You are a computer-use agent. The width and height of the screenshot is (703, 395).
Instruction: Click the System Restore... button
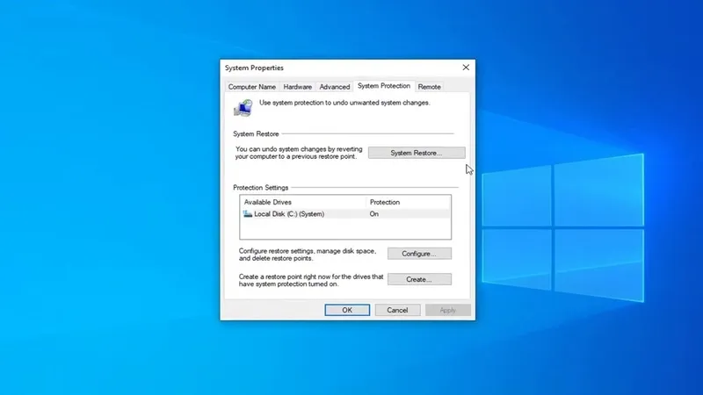pos(416,153)
